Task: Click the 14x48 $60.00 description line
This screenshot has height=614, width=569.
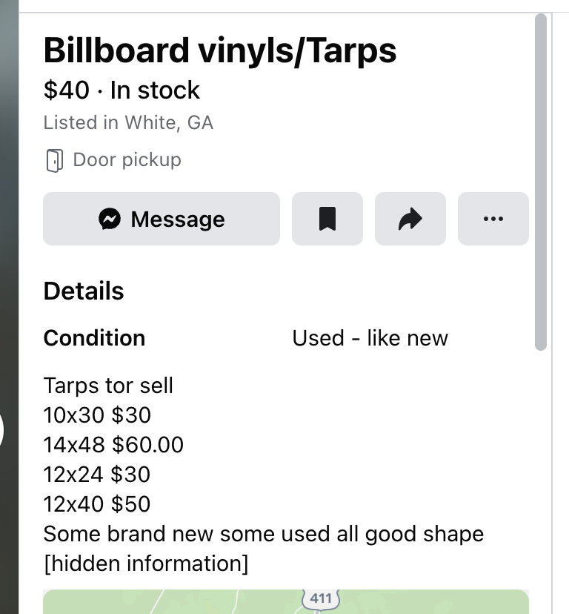Action: [x=113, y=445]
